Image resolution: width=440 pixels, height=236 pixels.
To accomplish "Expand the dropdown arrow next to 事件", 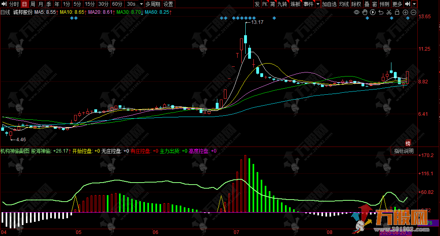I will coord(318,4).
